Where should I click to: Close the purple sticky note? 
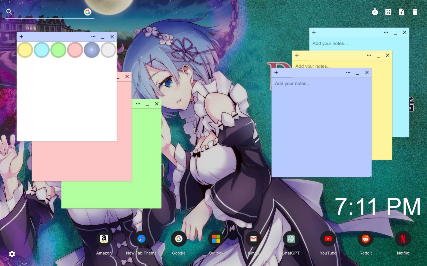pyautogui.click(x=367, y=72)
